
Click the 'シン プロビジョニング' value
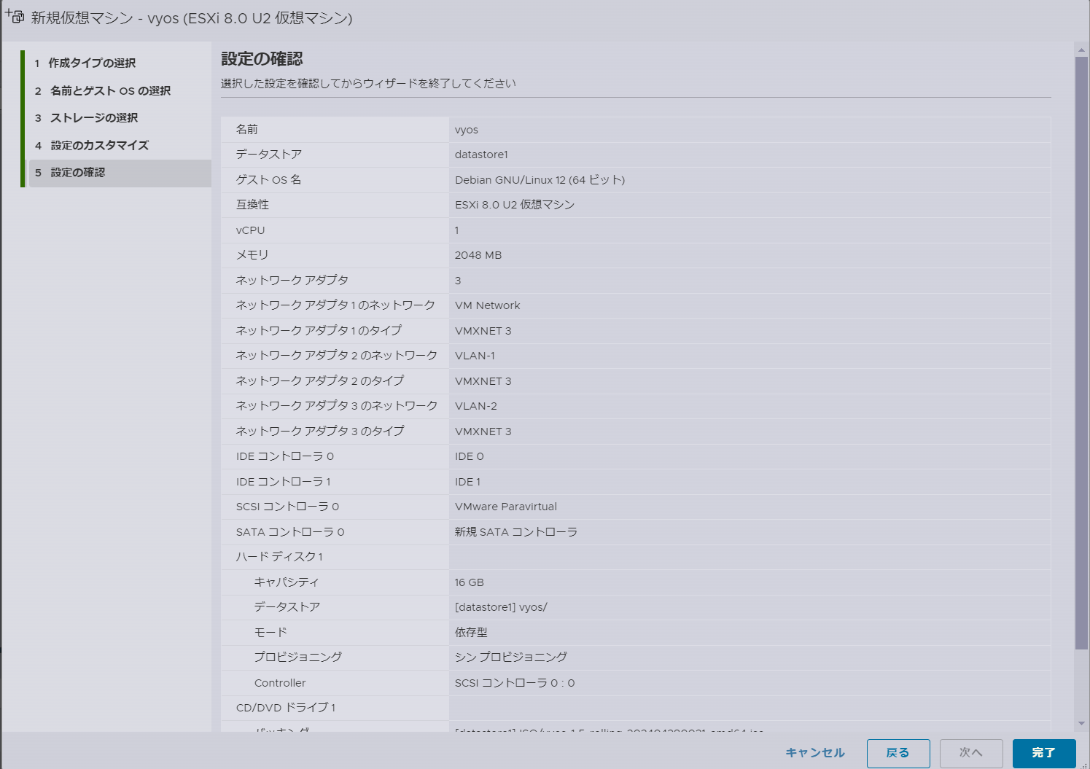click(x=511, y=657)
